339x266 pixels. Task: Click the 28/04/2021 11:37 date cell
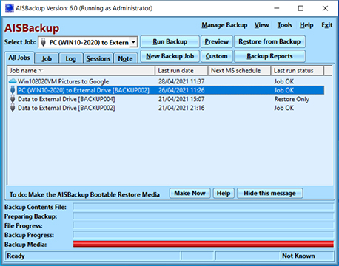tap(181, 81)
